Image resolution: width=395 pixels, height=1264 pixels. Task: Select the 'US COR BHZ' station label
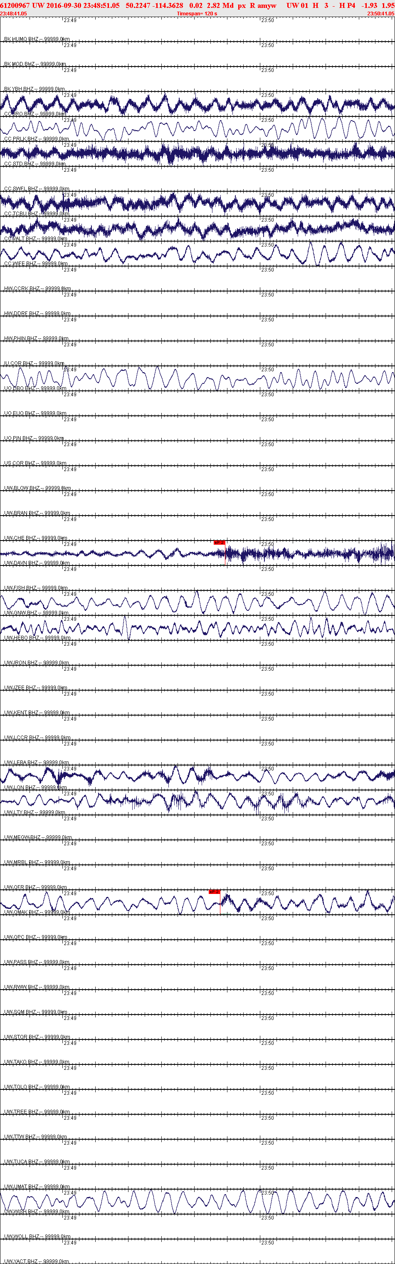35,463
